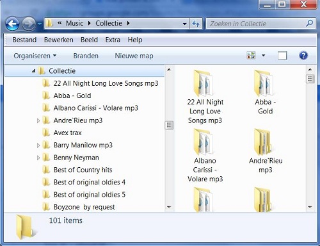
Task: Maximize the Explorer window
Action: click(282, 4)
